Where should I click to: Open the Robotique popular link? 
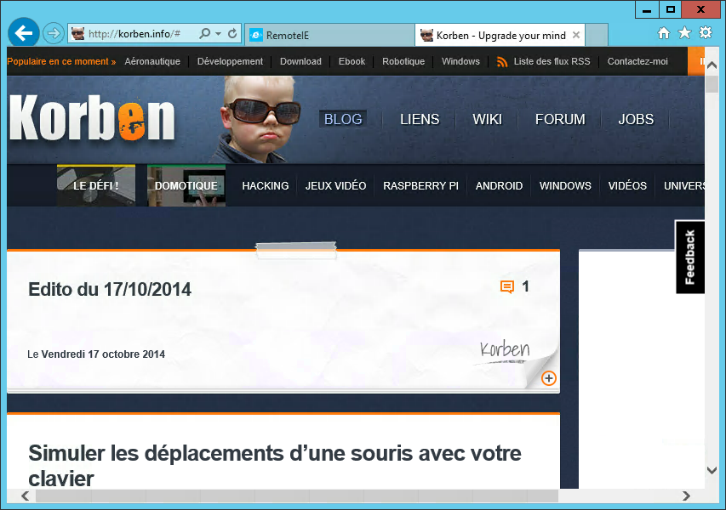tap(403, 61)
